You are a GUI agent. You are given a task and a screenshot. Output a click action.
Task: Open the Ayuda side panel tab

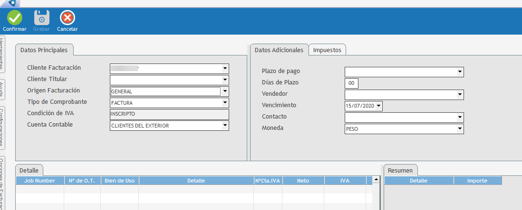click(x=2, y=90)
